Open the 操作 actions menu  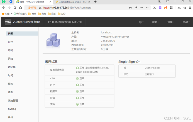(x=171, y=22)
